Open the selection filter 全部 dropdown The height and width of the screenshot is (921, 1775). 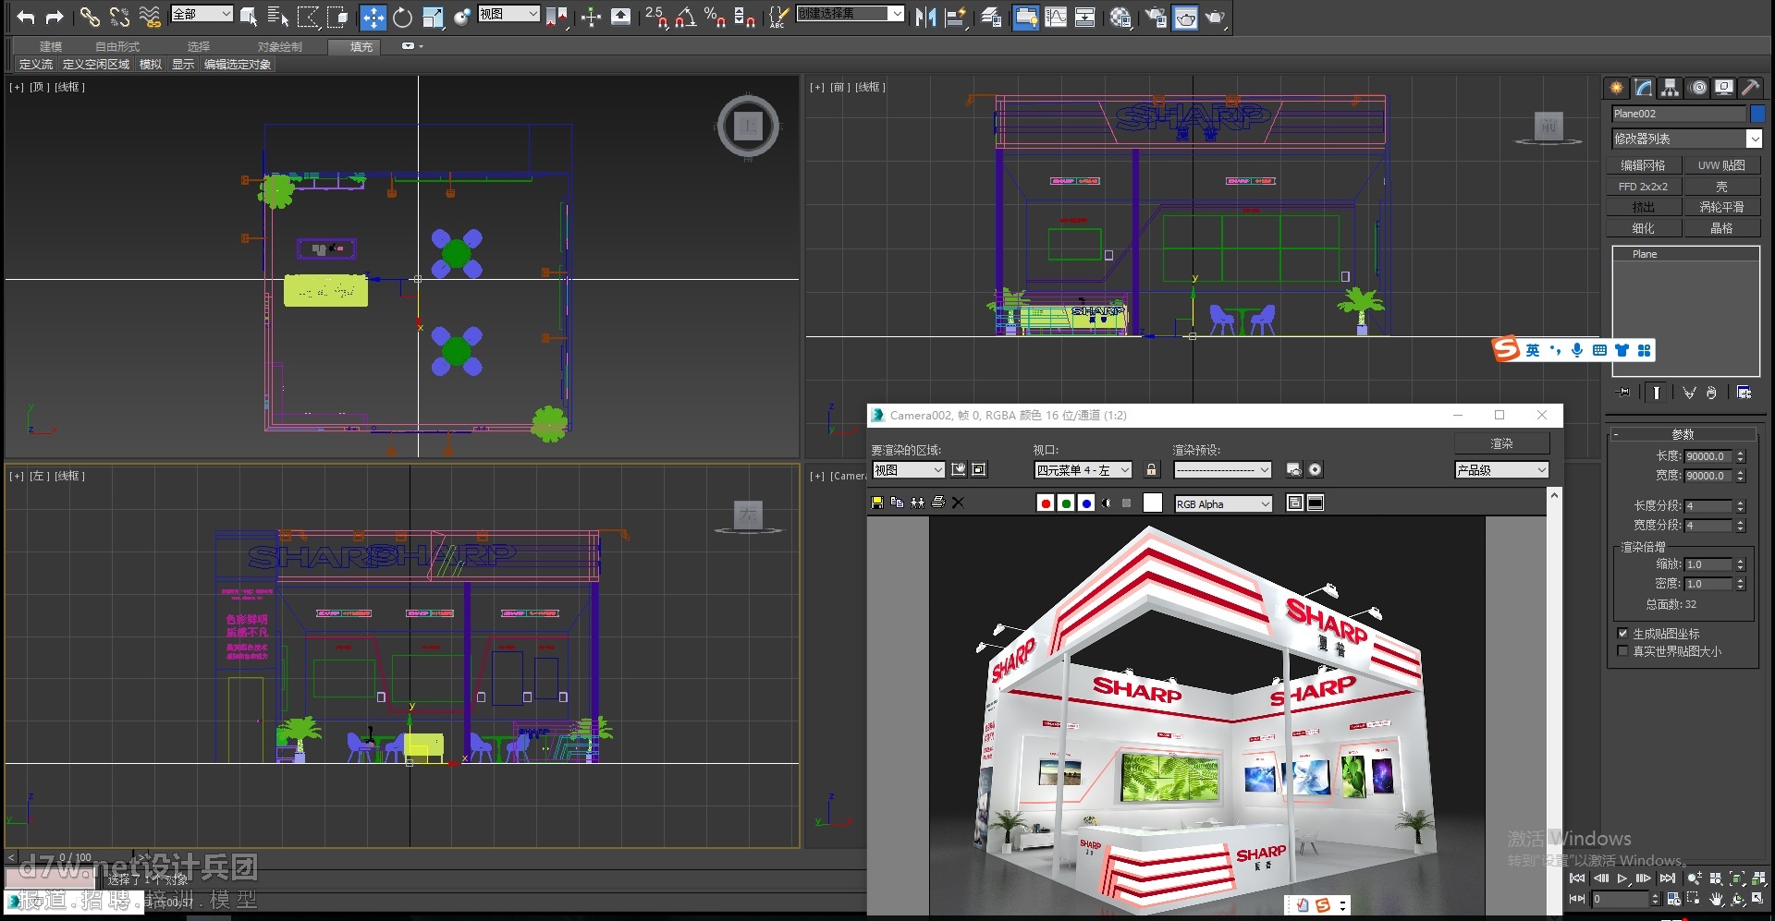pyautogui.click(x=202, y=14)
